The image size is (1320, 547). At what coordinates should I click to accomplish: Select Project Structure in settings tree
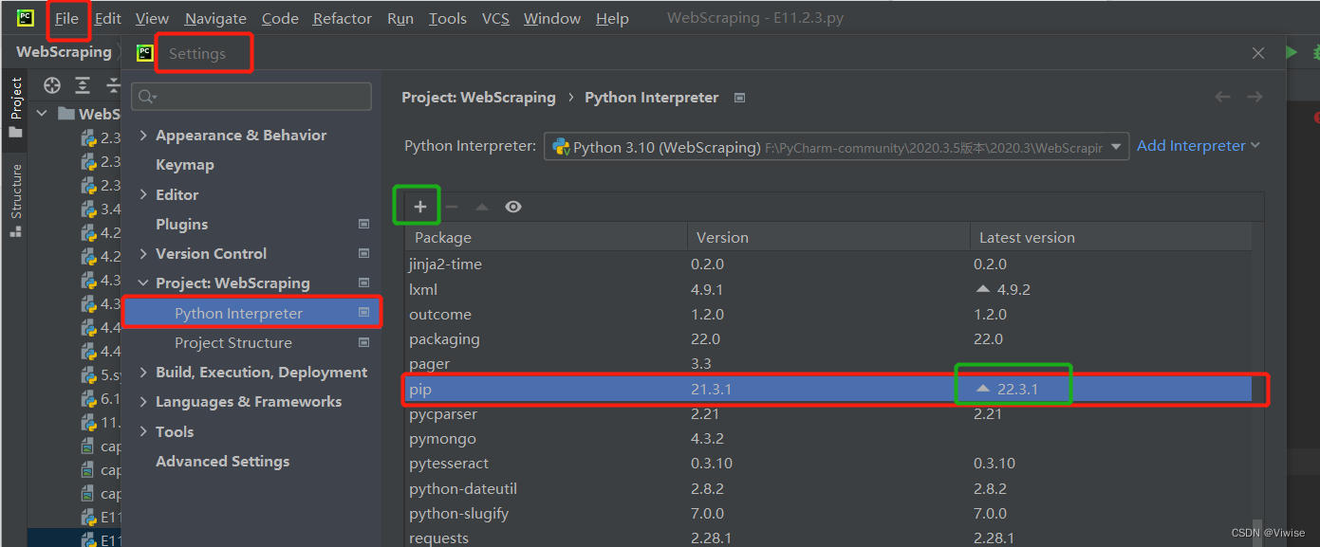233,342
